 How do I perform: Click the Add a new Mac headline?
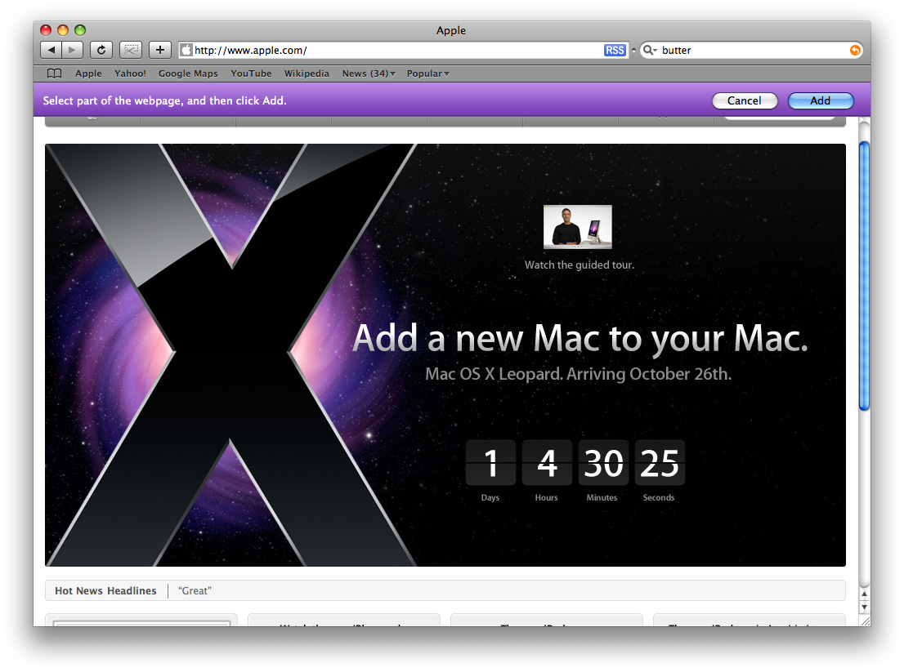tap(580, 339)
